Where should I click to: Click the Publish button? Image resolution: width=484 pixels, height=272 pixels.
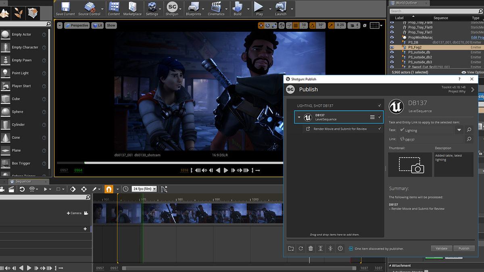(464, 248)
